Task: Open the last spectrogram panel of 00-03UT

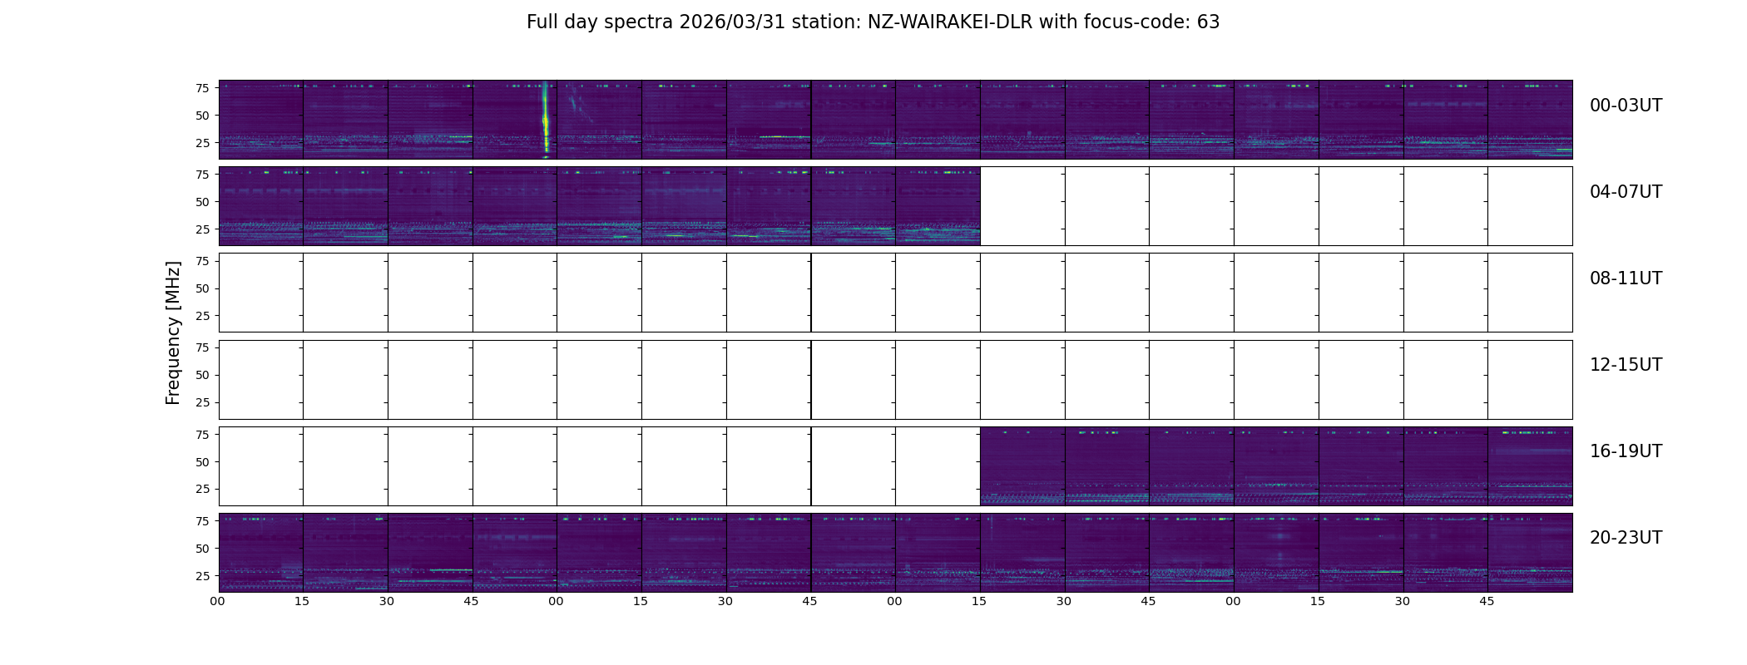Action: click(1530, 120)
